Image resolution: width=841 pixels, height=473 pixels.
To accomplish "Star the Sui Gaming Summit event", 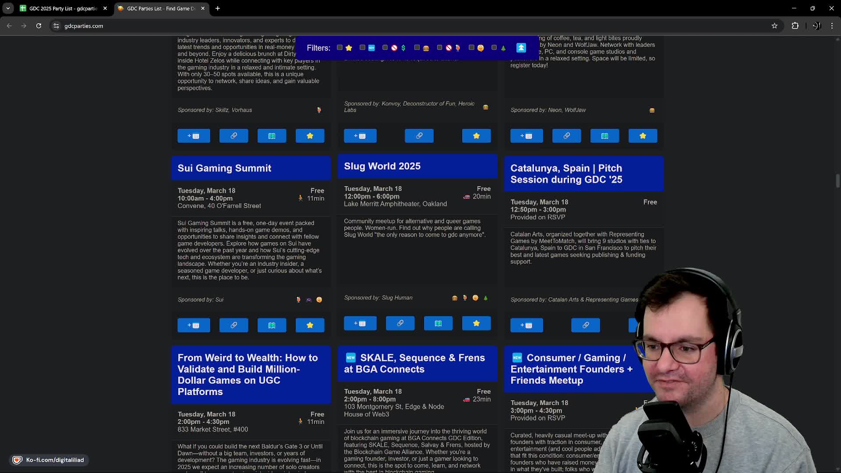I will pyautogui.click(x=310, y=325).
